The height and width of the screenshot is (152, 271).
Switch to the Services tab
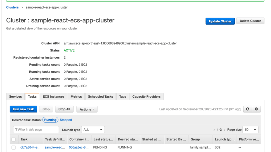15,96
